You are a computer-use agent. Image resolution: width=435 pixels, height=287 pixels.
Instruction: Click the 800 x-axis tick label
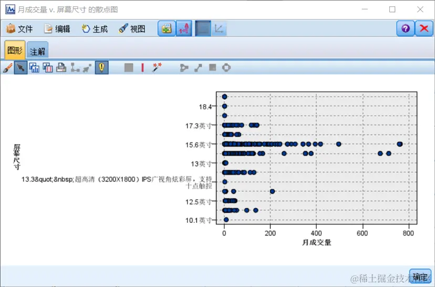click(408, 233)
